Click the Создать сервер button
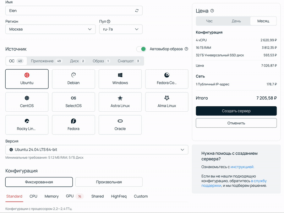The width and height of the screenshot is (284, 213). [x=236, y=111]
